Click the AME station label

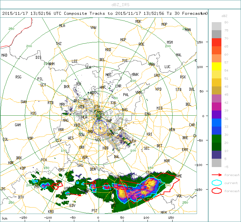[x=179, y=176]
